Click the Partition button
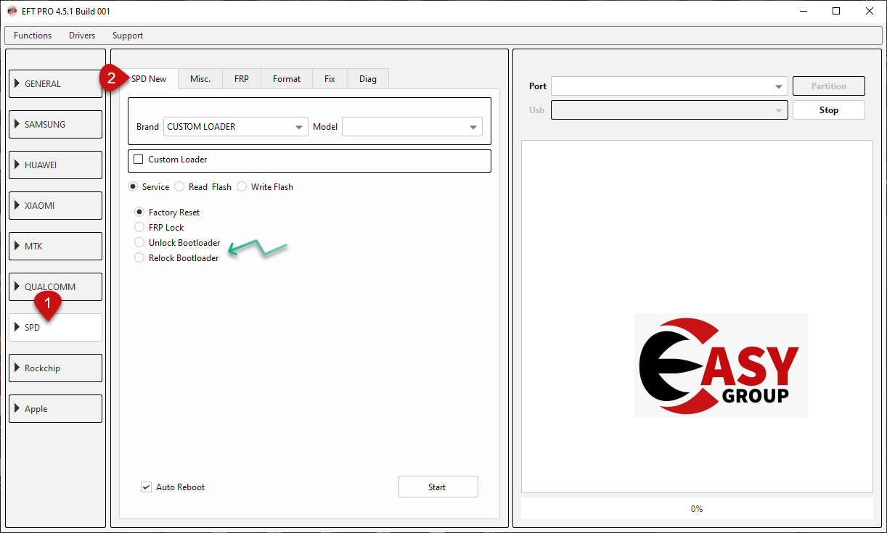The image size is (887, 533). coord(829,86)
